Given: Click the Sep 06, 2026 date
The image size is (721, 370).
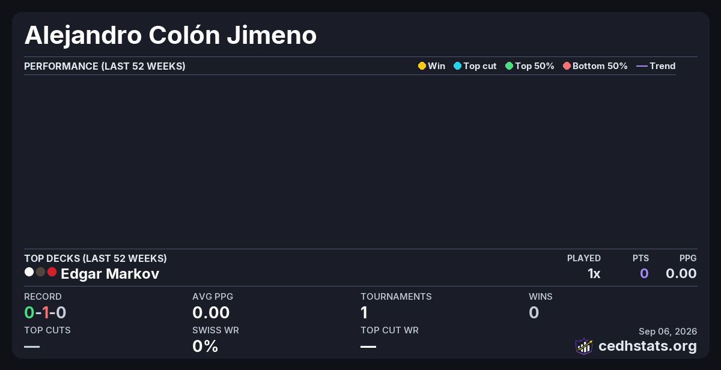Looking at the screenshot, I should pyautogui.click(x=668, y=331).
